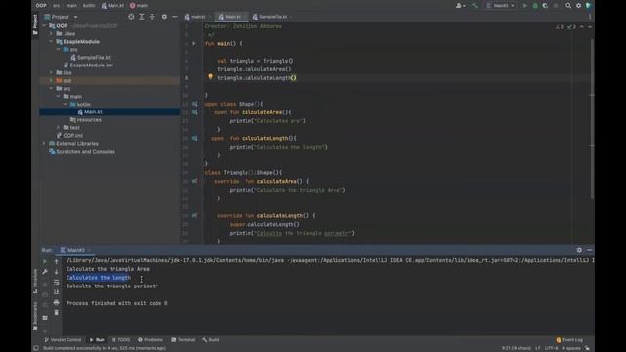The image size is (626, 352).
Task: Toggle the Bookmarks side tool window stripe button
Action: pyautogui.click(x=35, y=316)
